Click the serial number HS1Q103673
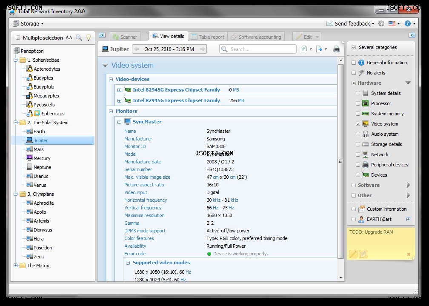Image resolution: width=429 pixels, height=306 pixels. pyautogui.click(x=220, y=169)
